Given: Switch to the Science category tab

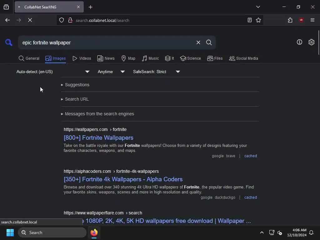Looking at the screenshot, I should coord(190,58).
